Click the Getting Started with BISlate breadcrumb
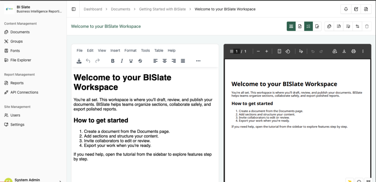 point(163,9)
